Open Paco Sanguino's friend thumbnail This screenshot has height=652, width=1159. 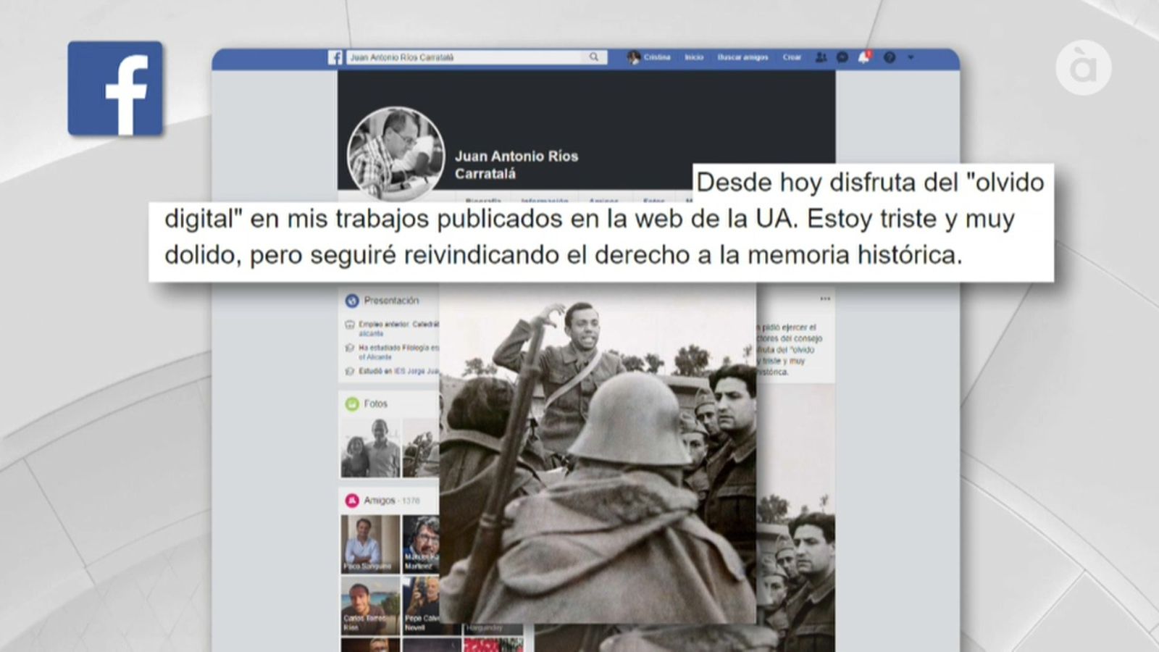pos(370,544)
